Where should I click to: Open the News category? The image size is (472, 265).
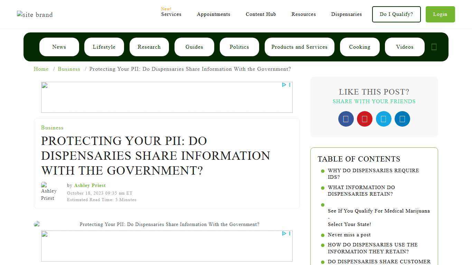(59, 47)
